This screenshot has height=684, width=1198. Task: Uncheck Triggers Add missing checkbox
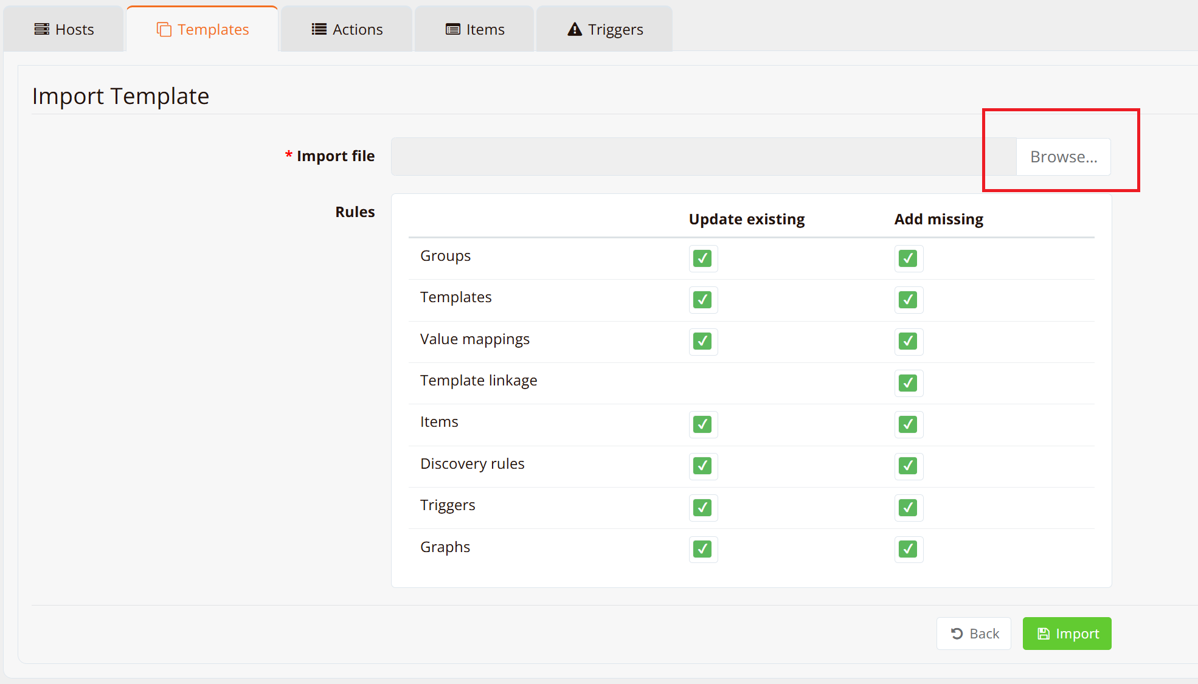coord(909,508)
